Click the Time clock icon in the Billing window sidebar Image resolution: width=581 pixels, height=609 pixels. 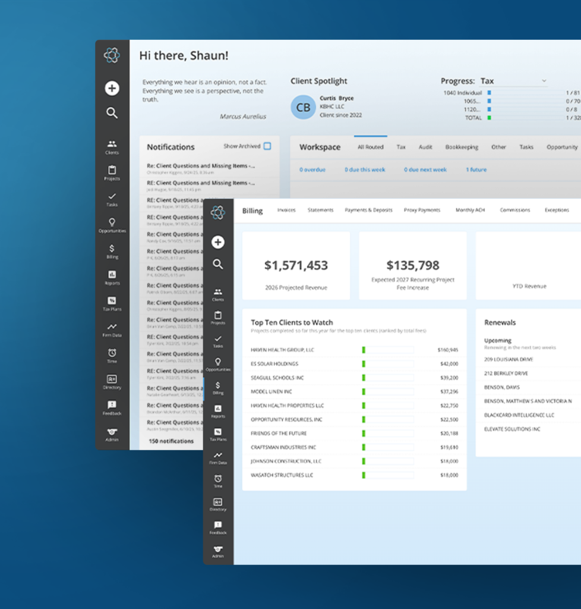pos(218,479)
